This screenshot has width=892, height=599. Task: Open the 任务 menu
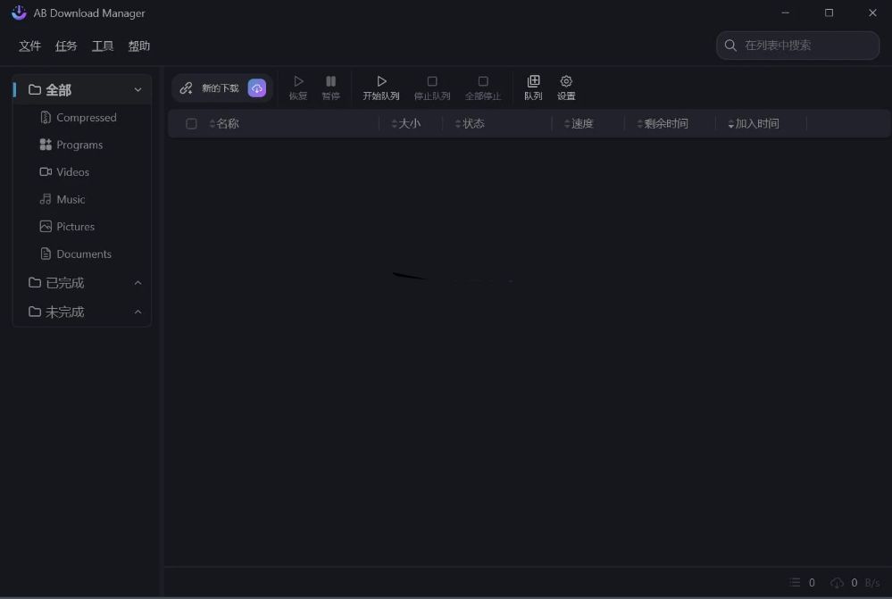65,46
